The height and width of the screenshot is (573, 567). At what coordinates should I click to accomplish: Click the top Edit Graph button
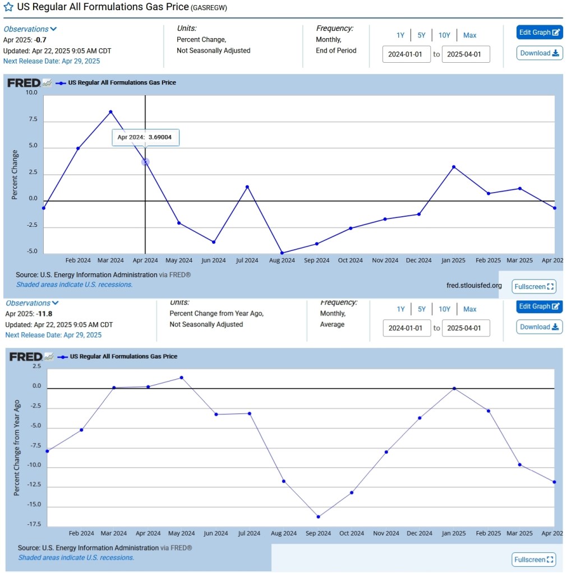click(x=539, y=32)
